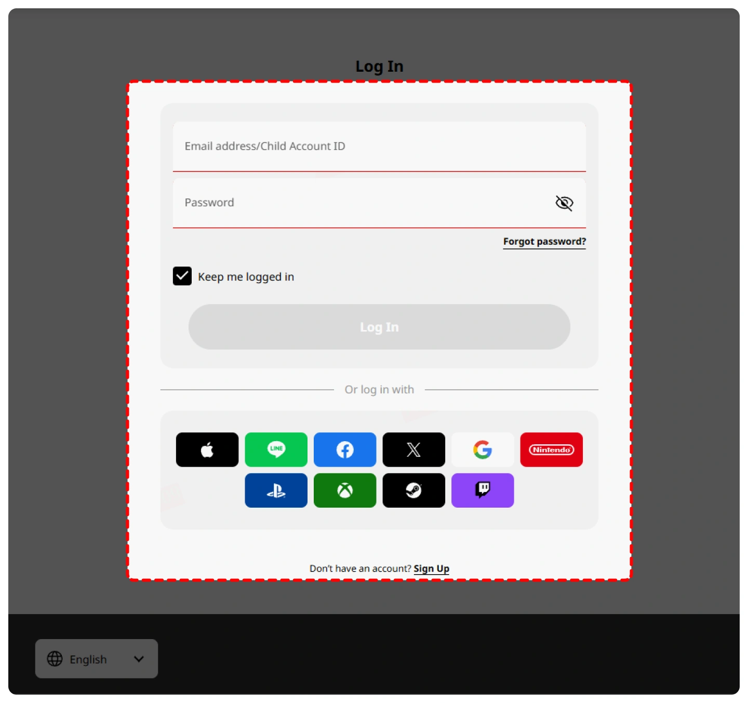Image resolution: width=748 pixels, height=703 pixels.
Task: Sign in using Facebook
Action: (344, 449)
